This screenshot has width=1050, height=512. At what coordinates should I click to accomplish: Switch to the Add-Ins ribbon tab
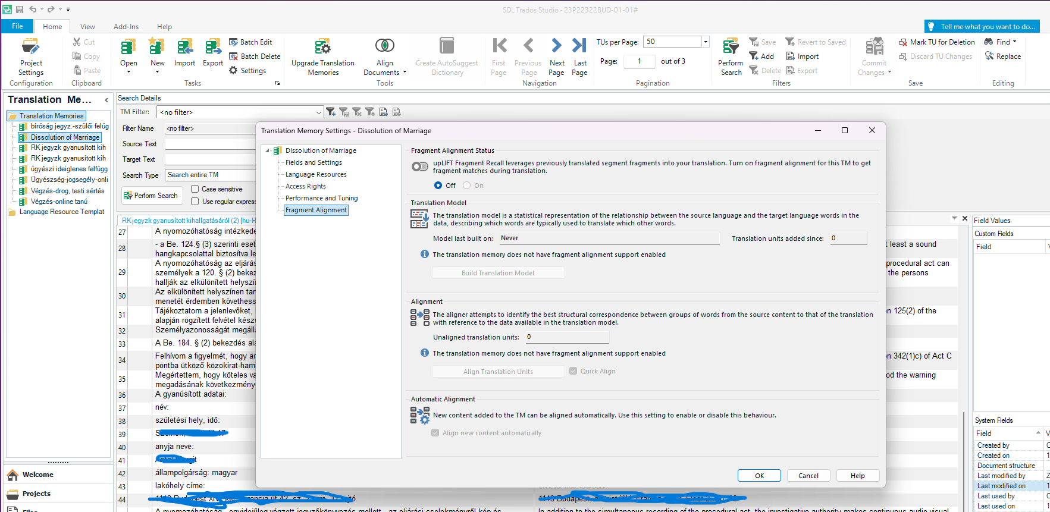pyautogui.click(x=126, y=27)
